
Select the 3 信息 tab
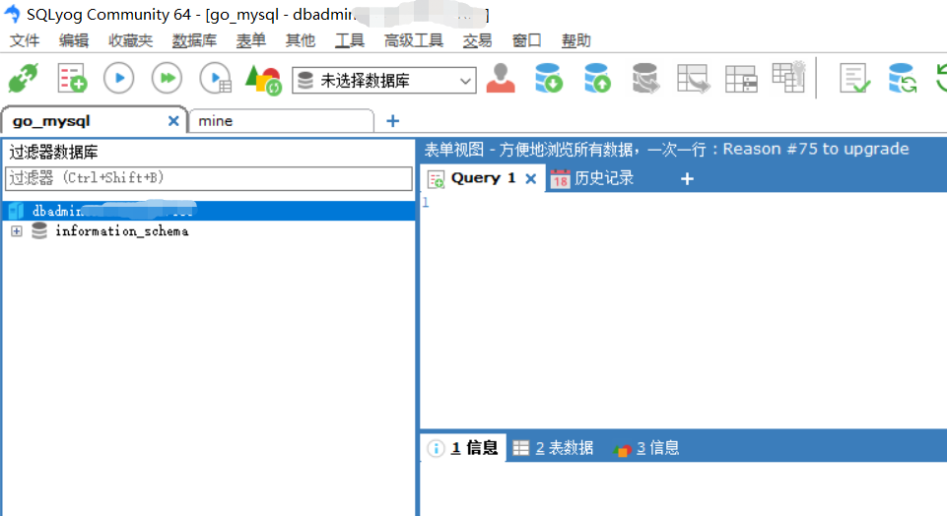coord(646,448)
